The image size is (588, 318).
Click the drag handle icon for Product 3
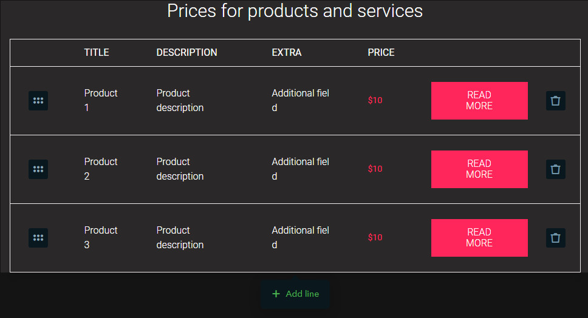click(x=38, y=238)
